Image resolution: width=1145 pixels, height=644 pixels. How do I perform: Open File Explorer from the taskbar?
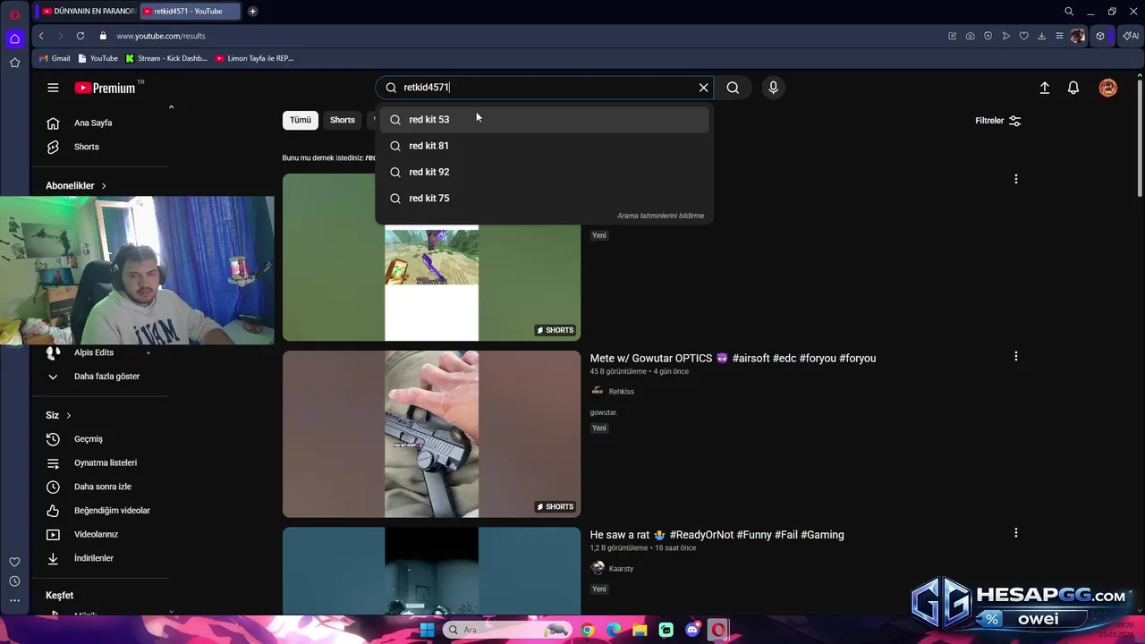[x=640, y=630]
